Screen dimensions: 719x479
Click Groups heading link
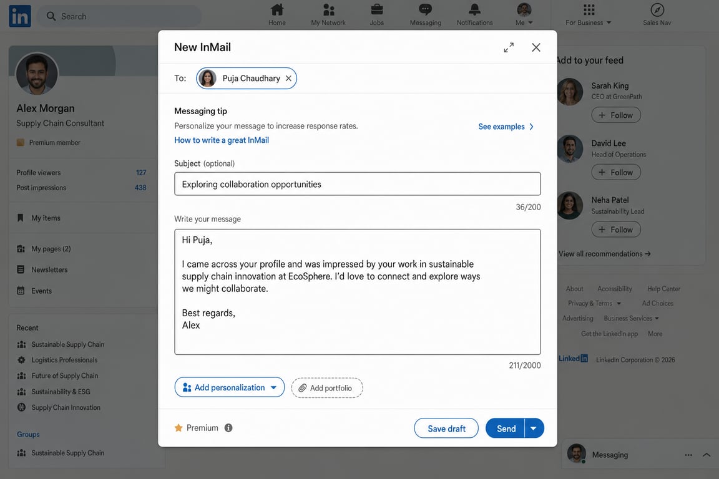[x=28, y=434]
